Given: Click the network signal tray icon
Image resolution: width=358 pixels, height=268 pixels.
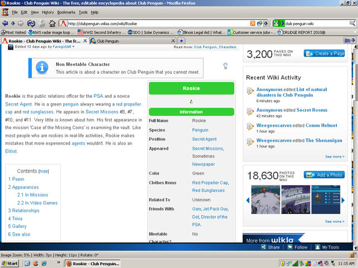Looking at the screenshot, I should pos(295,264).
